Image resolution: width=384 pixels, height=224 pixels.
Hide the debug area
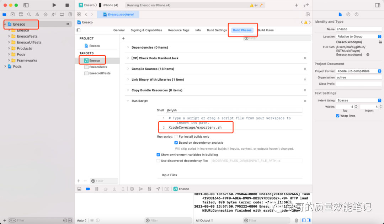pos(79,189)
